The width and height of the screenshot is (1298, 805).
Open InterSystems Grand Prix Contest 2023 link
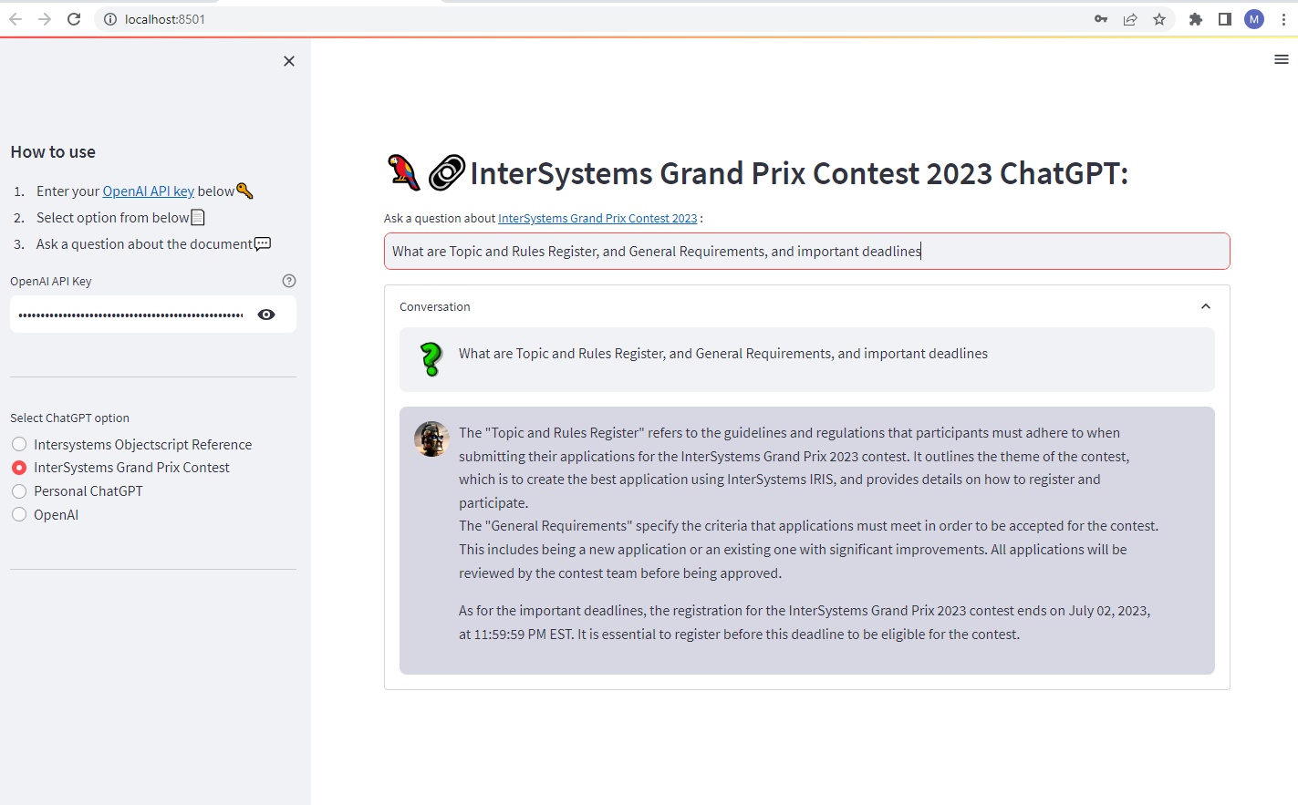[x=597, y=219]
